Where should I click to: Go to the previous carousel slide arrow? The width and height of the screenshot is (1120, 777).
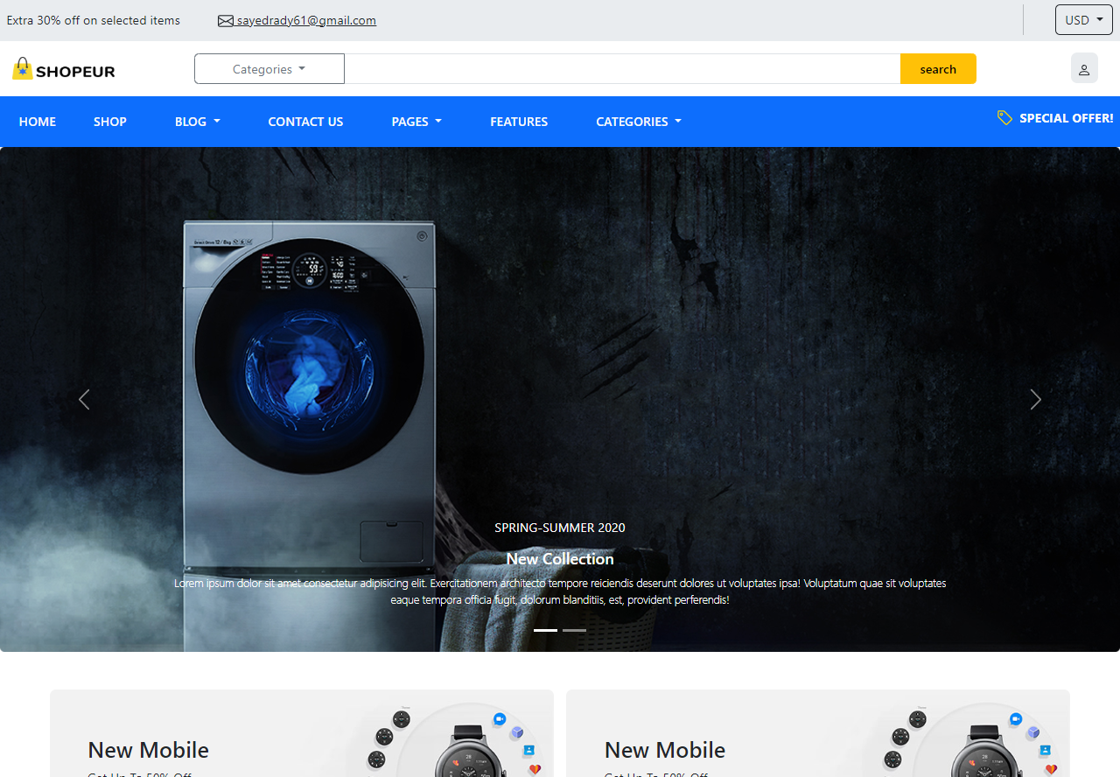coord(84,400)
